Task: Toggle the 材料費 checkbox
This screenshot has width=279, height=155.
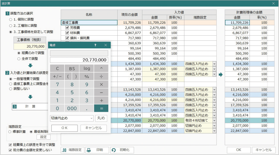Action: (x=67, y=33)
